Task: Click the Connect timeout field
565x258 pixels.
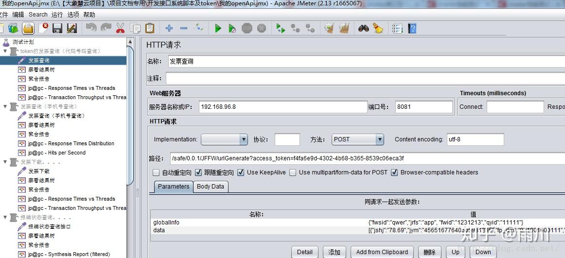Action: [x=515, y=107]
